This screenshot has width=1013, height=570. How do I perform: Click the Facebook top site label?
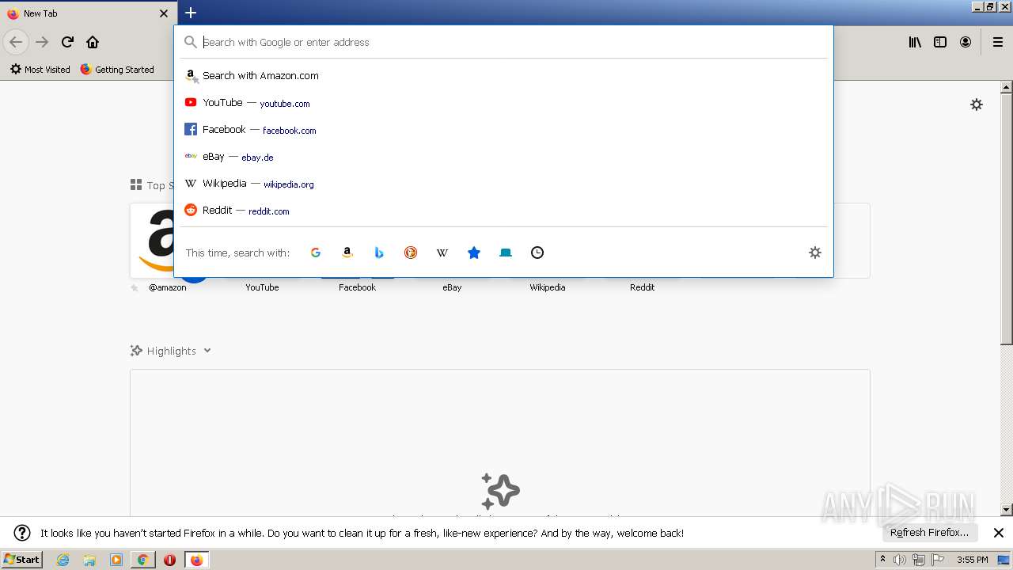357,287
